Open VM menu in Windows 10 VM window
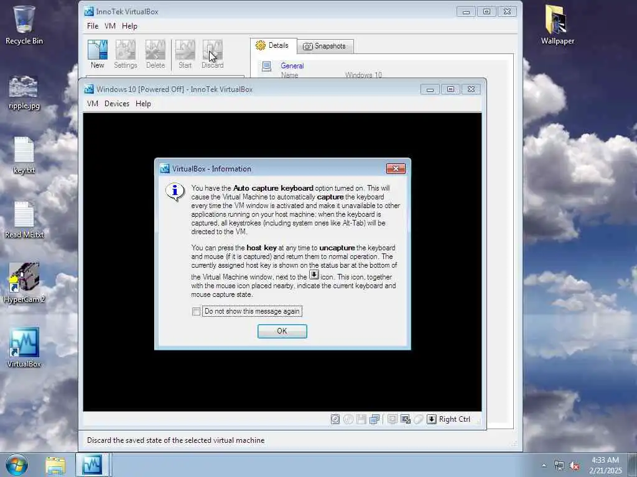The image size is (637, 477). [x=93, y=104]
